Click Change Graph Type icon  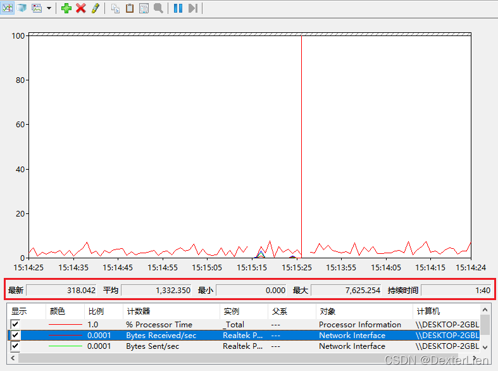[x=37, y=8]
